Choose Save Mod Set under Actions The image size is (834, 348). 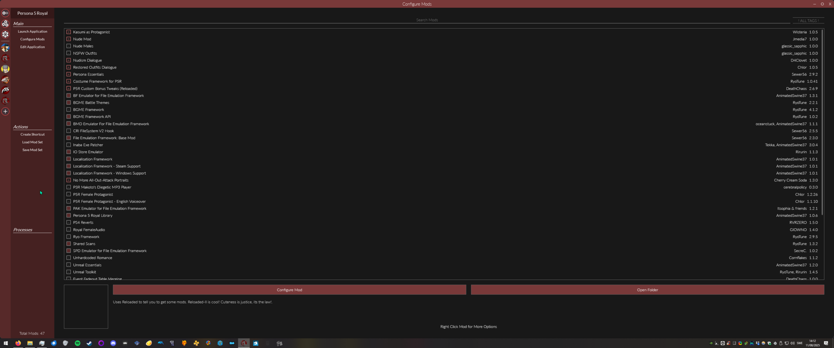(33, 150)
